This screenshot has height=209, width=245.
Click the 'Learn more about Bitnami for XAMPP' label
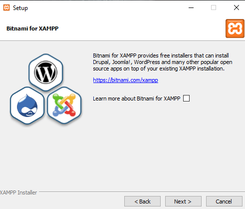click(x=137, y=98)
